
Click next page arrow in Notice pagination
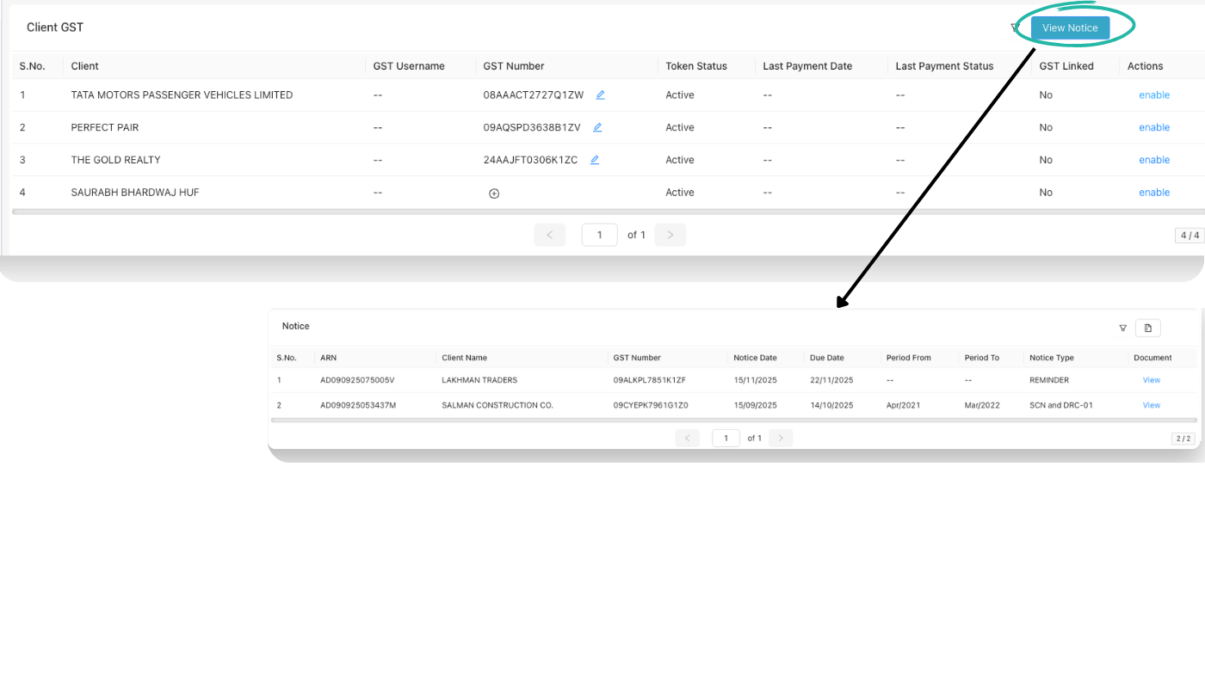tap(781, 438)
